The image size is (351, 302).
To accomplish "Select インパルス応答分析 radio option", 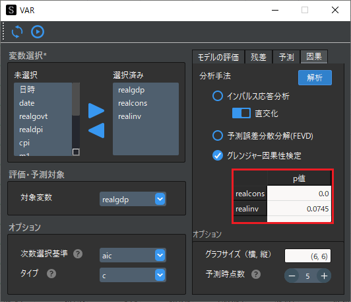I will [x=218, y=96].
